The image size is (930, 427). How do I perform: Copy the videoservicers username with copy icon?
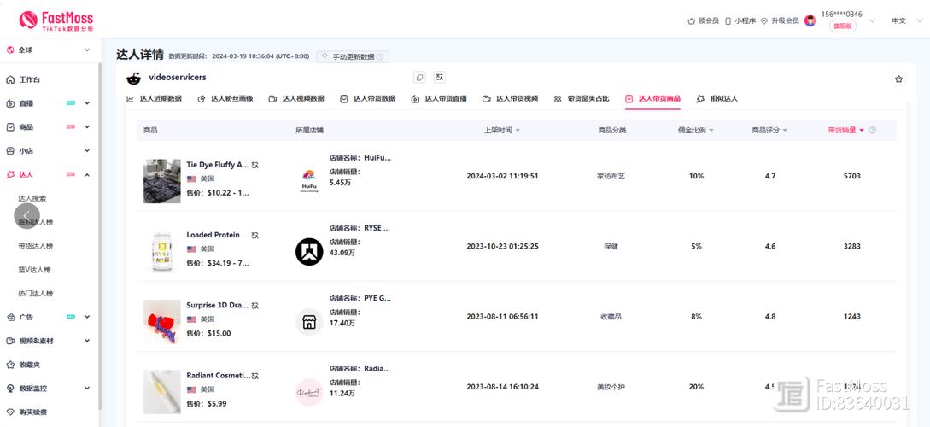[419, 78]
